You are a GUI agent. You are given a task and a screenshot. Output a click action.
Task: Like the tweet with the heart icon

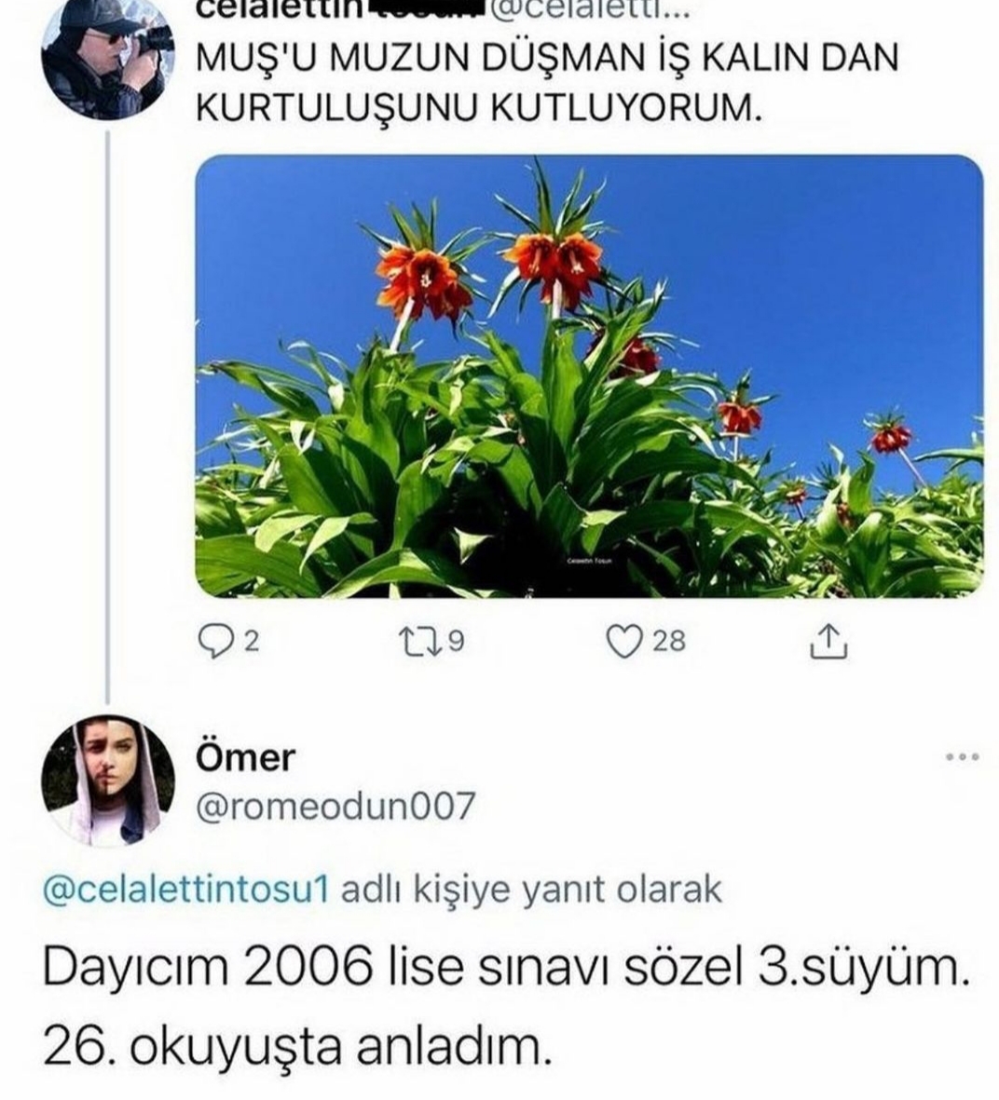(622, 641)
